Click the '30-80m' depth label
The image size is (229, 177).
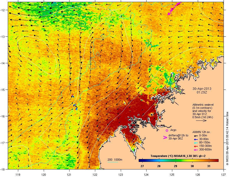point(204,139)
